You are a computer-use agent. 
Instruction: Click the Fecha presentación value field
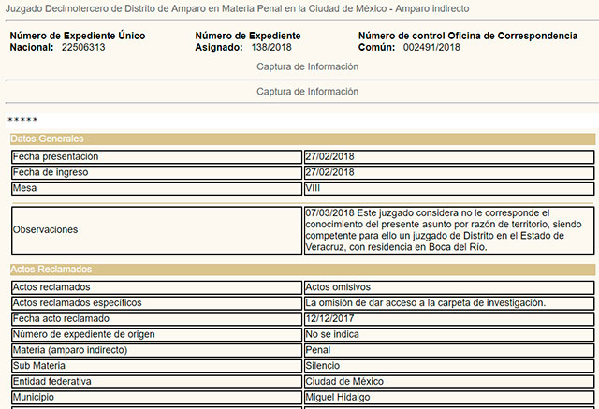(x=448, y=156)
